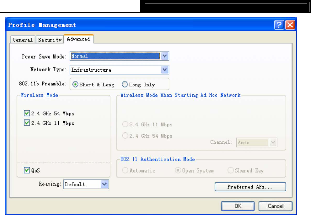Switch to the General tab
311x215 pixels.
23,40
